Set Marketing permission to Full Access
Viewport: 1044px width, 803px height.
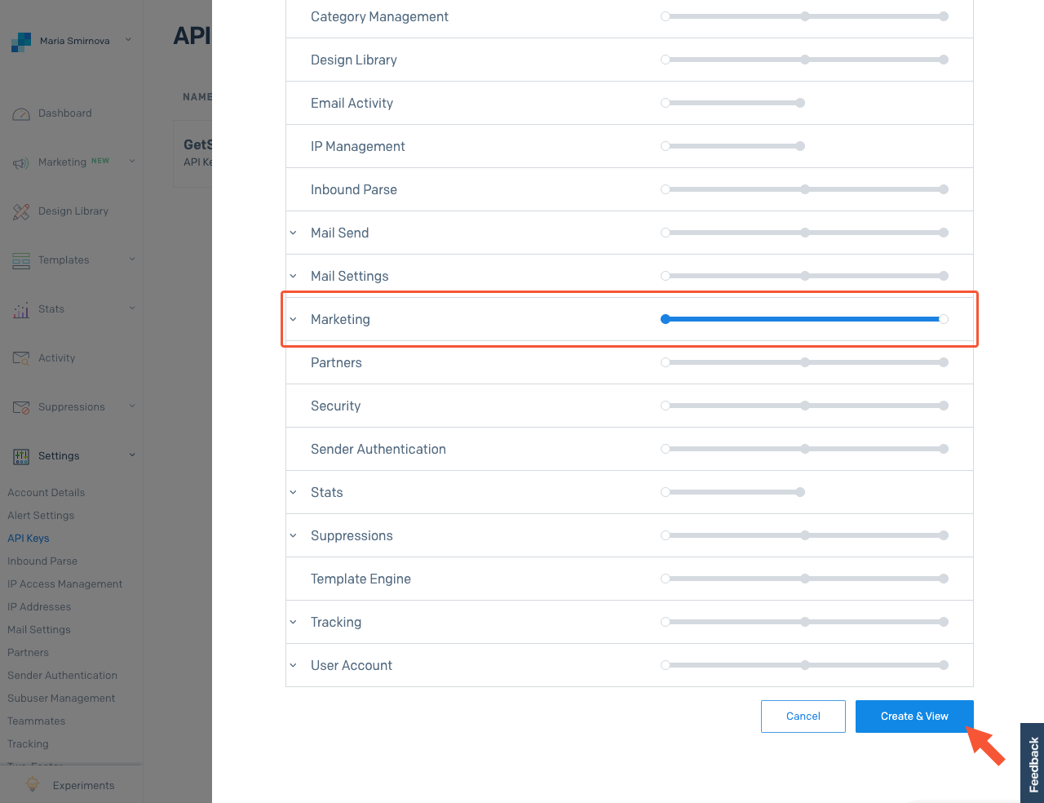[x=944, y=319]
